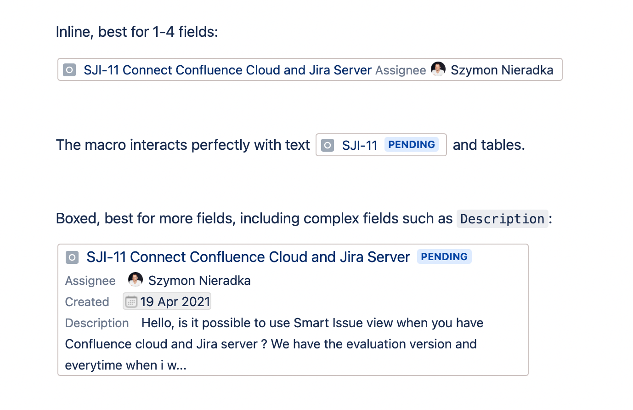Click the 19 Apr 2021 date value
633x410 pixels.
point(175,302)
